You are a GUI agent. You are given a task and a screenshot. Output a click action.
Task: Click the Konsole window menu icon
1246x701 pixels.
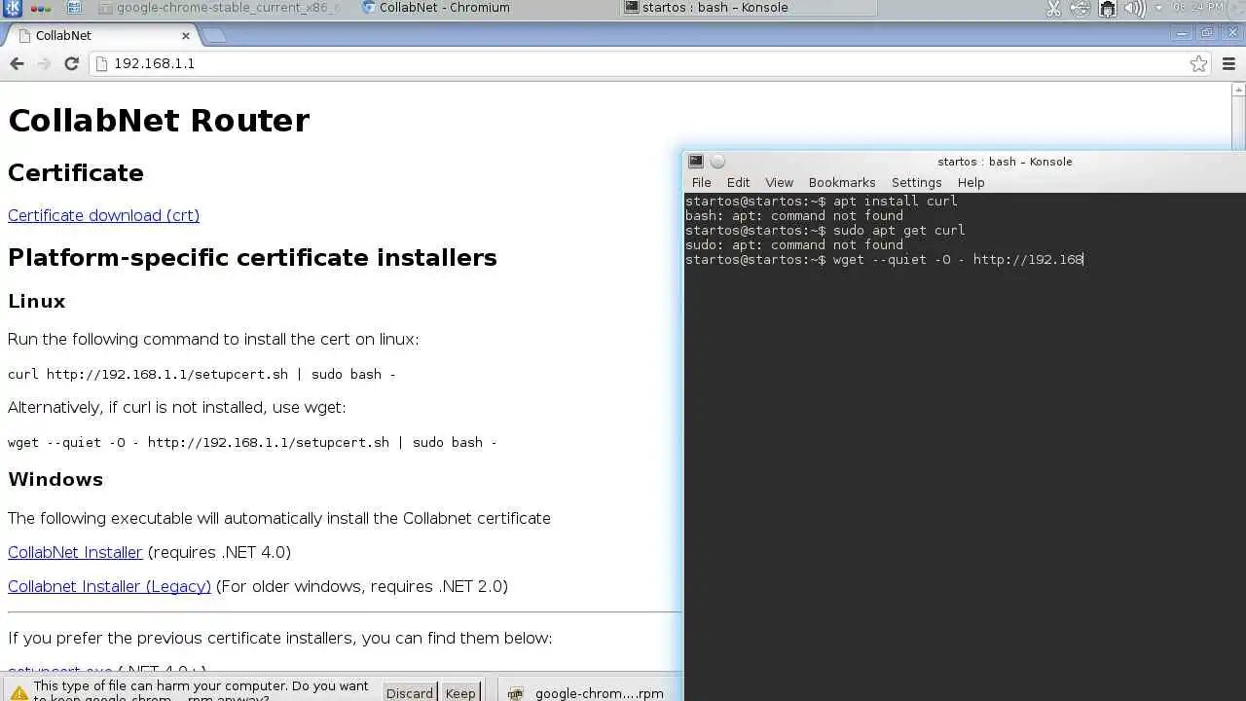696,162
